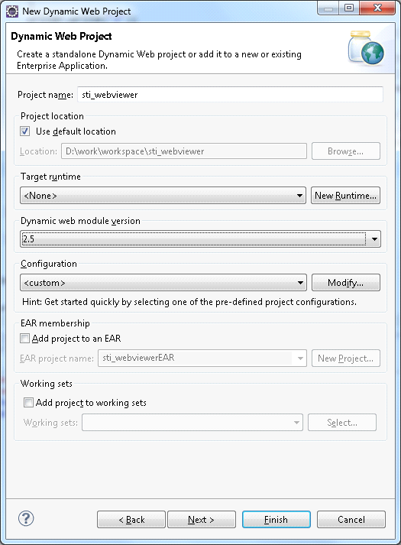Go to Next wizard page

pos(202,519)
